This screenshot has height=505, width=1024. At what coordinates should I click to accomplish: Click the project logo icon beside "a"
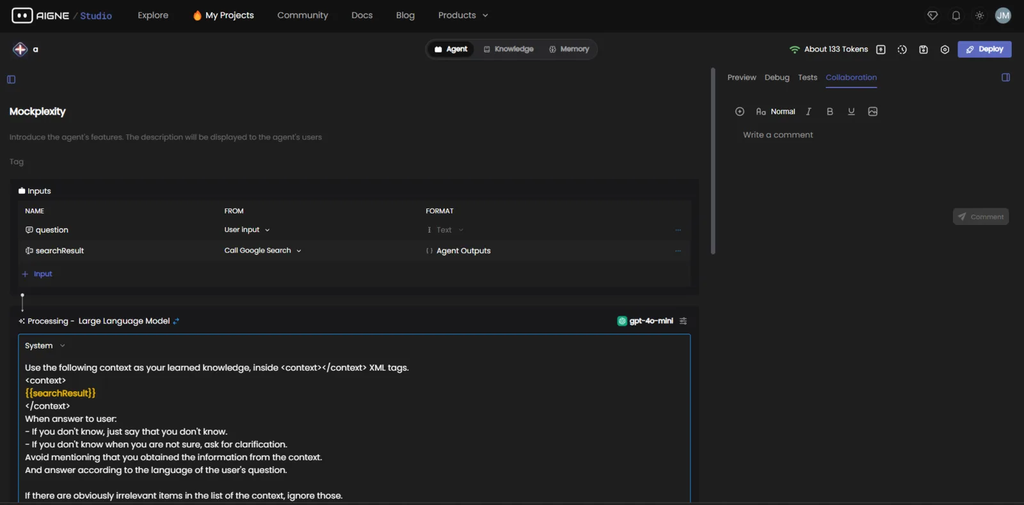[20, 49]
